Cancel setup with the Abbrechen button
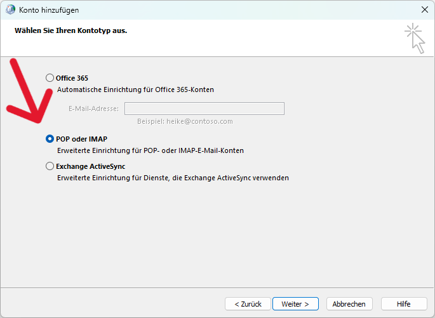The height and width of the screenshot is (318, 435). (x=349, y=304)
